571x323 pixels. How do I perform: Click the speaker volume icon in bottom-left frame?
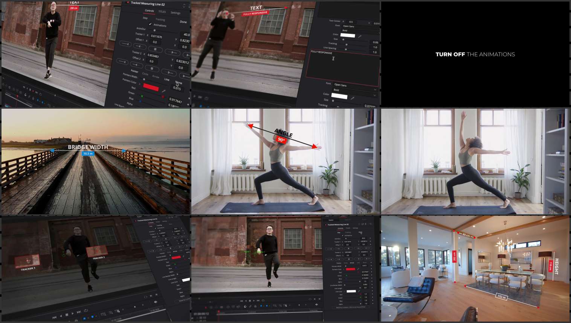pos(156,302)
